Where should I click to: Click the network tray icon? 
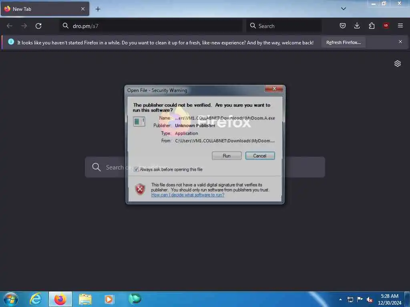point(350,299)
